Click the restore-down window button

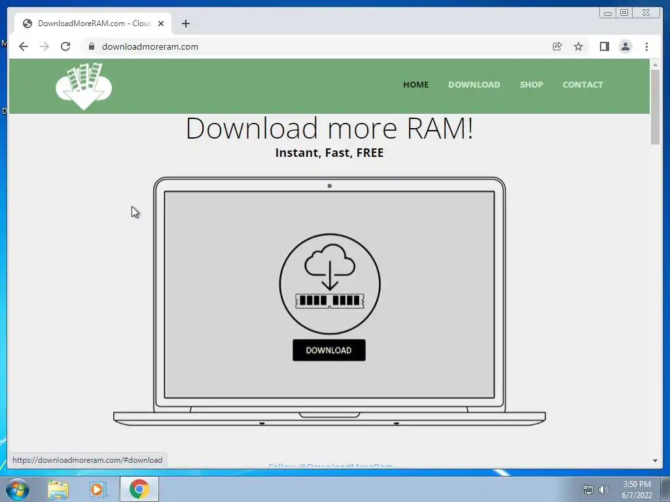624,13
